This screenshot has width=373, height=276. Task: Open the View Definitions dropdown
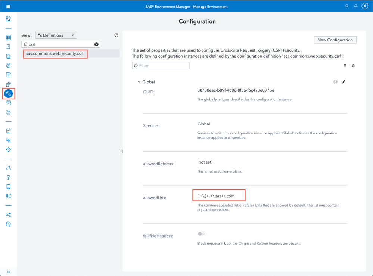click(x=56, y=35)
